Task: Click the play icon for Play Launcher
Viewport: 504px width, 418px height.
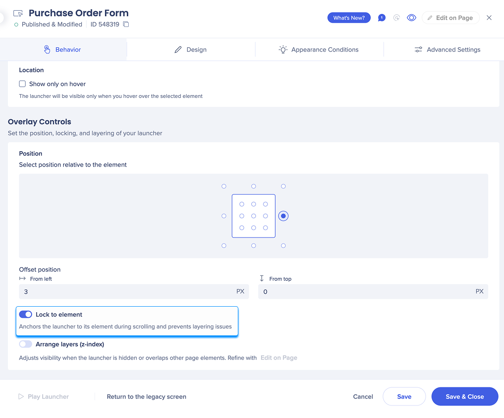Action: pyautogui.click(x=21, y=397)
